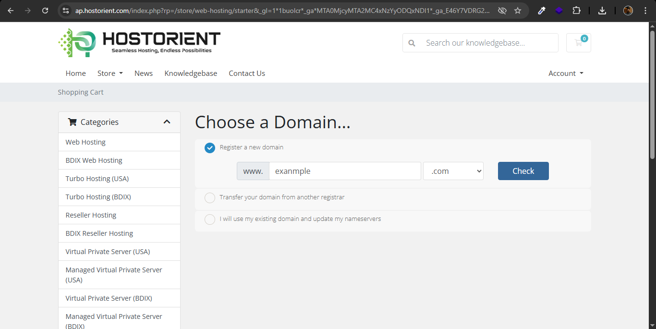
Task: Click the domain name input field
Action: coord(344,171)
